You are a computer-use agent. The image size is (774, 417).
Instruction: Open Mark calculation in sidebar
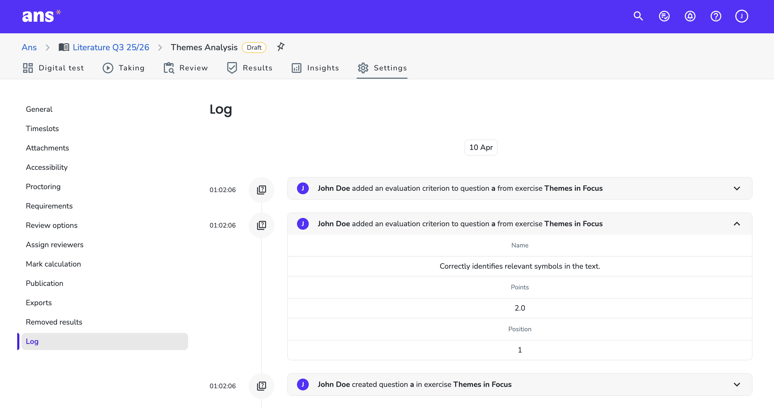[x=53, y=264]
